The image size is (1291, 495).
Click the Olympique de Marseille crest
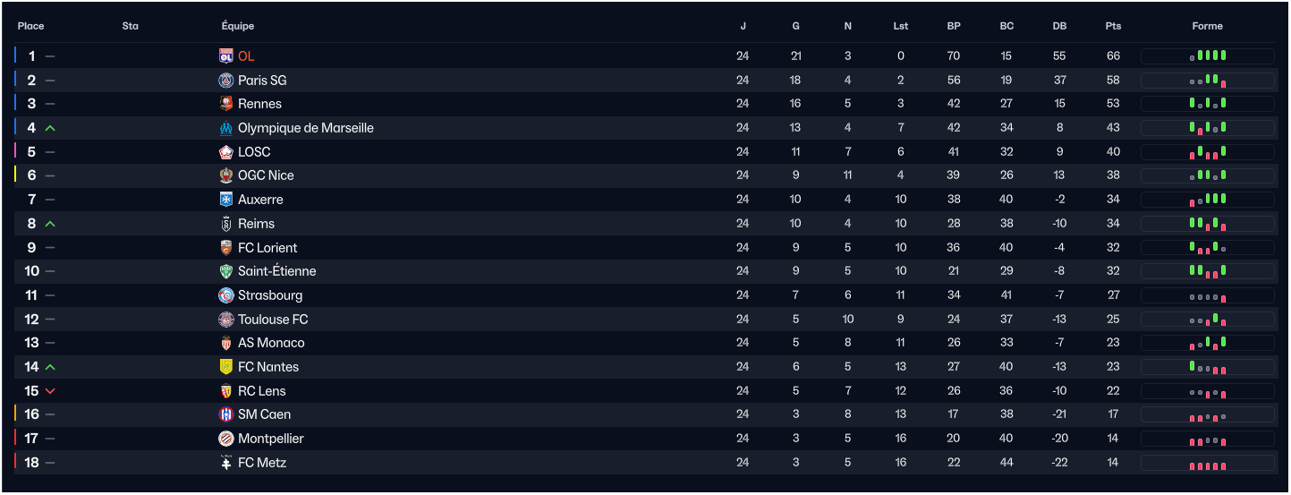[226, 128]
